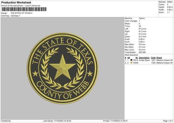The width and height of the screenshot is (174, 123).
Task: Click 'Madeira Classic 40' in the code 1323 row
Action: point(164,63)
